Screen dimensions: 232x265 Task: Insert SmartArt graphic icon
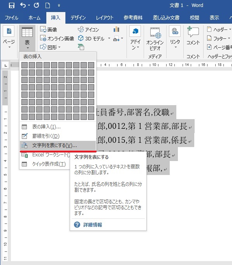click(81, 47)
